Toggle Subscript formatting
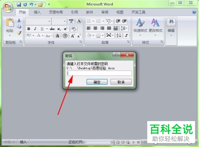Image resolution: width=199 pixels, height=147 pixels. (x=59, y=29)
